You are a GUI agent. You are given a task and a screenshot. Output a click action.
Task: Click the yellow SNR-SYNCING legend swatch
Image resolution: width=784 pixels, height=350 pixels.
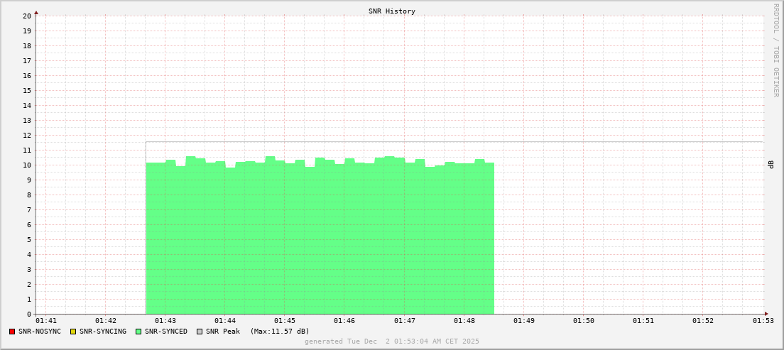pos(72,332)
